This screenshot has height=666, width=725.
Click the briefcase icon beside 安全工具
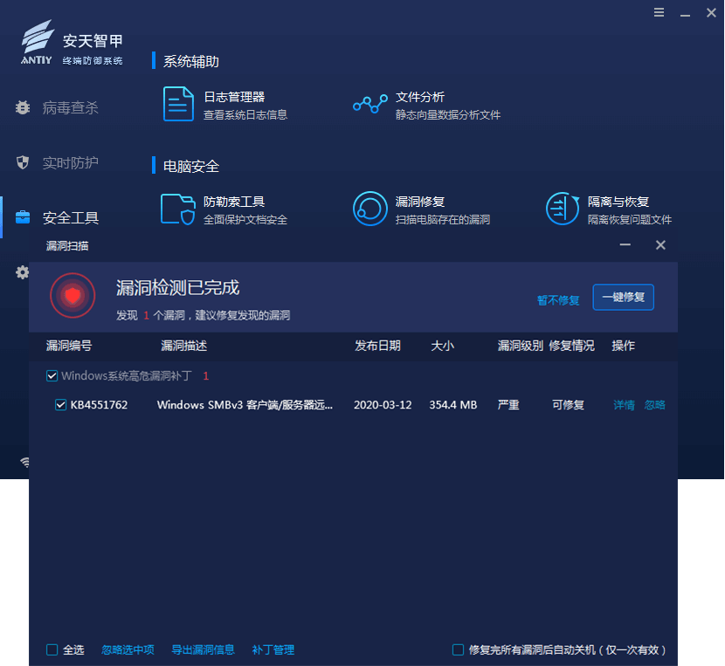22,216
